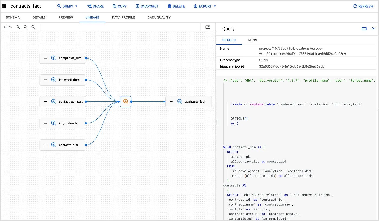Viewport: 379px width, 221px height.
Task: Expand upstream lineage for int_contracts
Action: 45,123
